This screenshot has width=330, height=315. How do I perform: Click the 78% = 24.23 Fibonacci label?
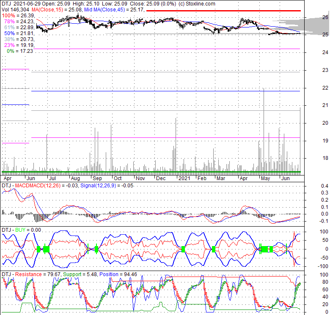coord(19,22)
